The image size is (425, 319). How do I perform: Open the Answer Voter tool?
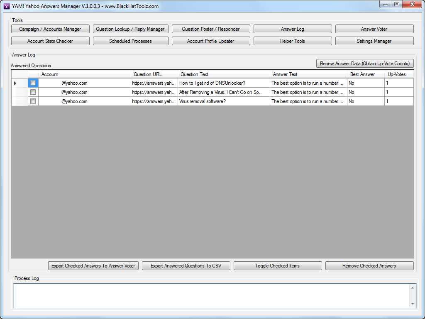[374, 29]
